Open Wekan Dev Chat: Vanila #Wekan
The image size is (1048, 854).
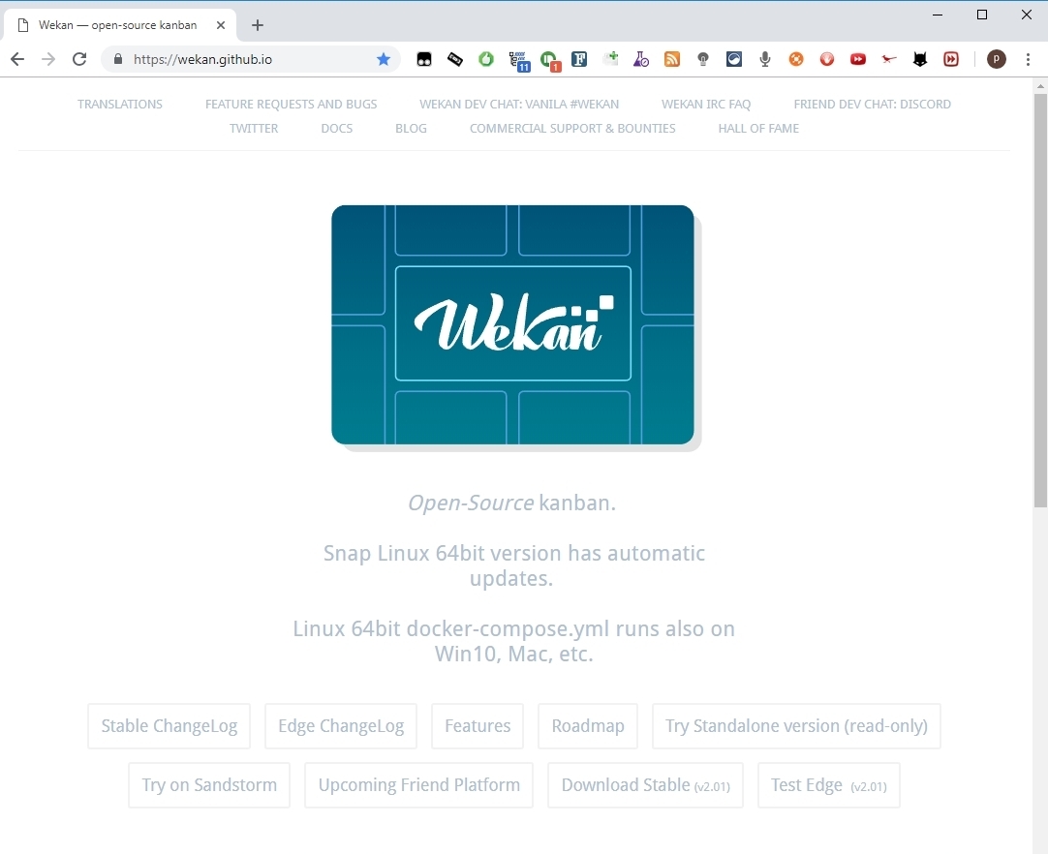(519, 105)
